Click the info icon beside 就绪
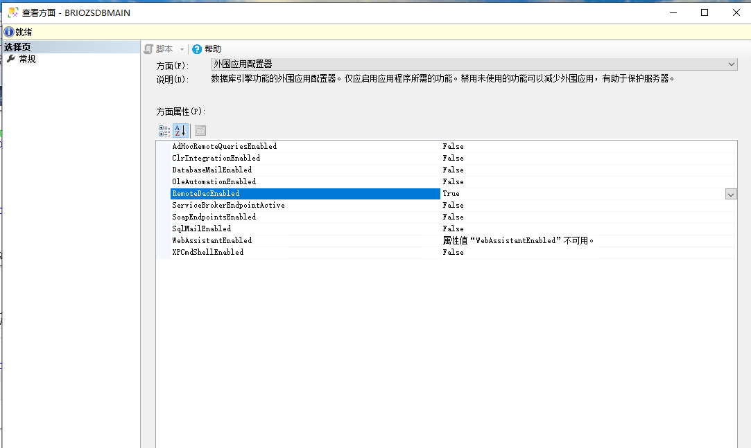751x448 pixels. 9,32
